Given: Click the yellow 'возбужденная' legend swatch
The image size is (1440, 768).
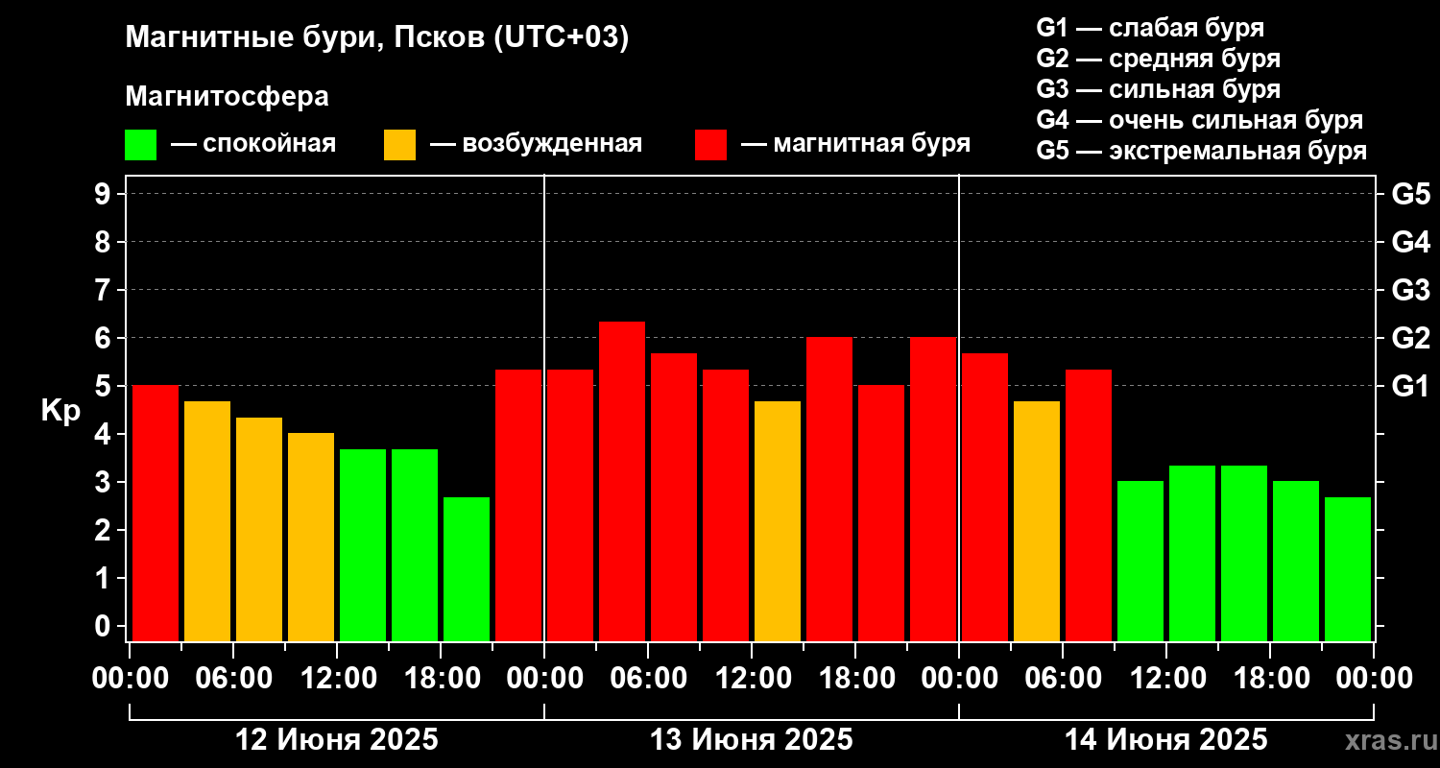Looking at the screenshot, I should coord(399,145).
